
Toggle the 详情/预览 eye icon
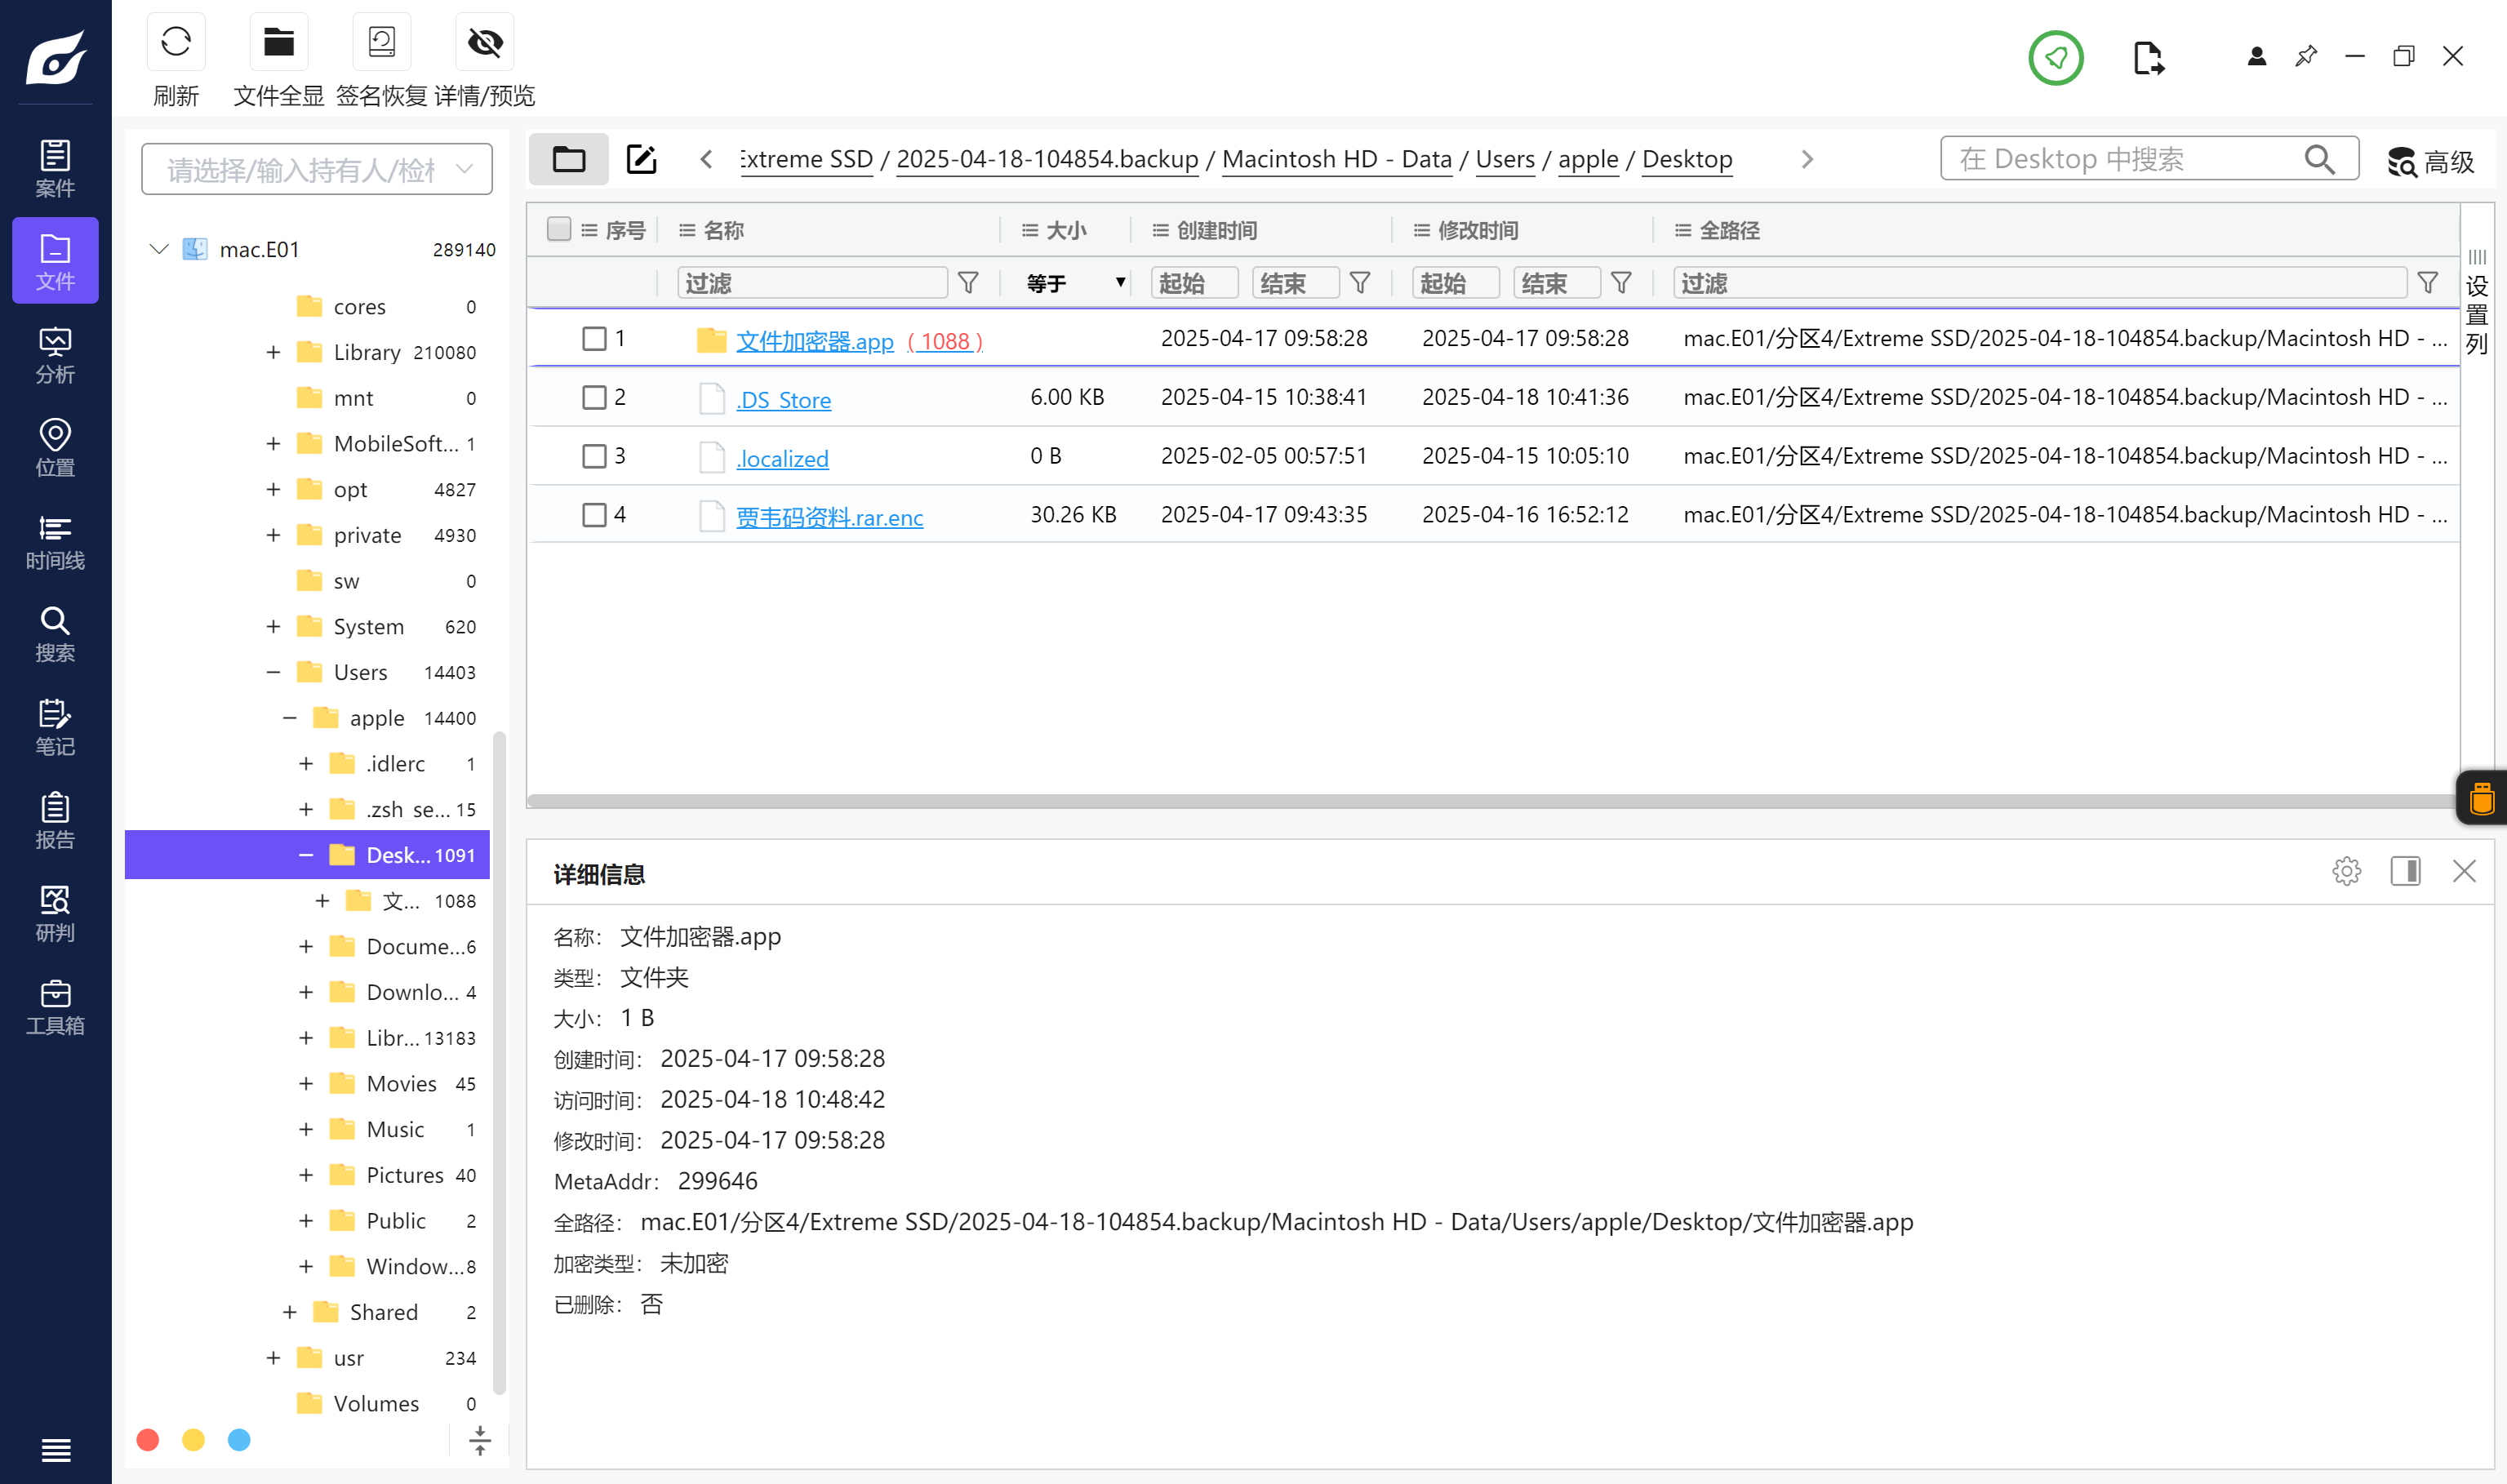click(x=485, y=42)
